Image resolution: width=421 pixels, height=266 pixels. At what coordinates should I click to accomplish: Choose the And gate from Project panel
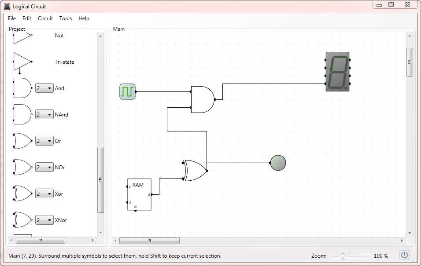(22, 88)
